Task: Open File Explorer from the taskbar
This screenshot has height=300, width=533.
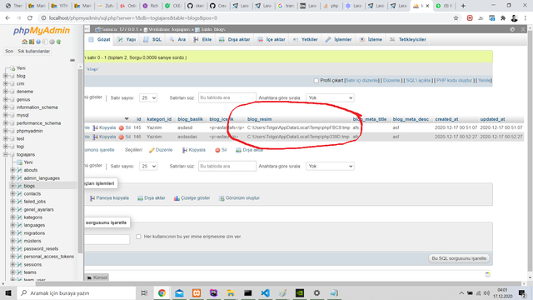Action: [231, 292]
